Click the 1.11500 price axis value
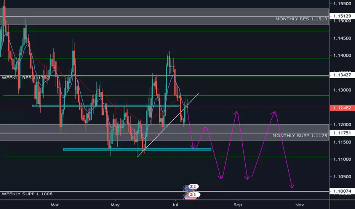 342,142
